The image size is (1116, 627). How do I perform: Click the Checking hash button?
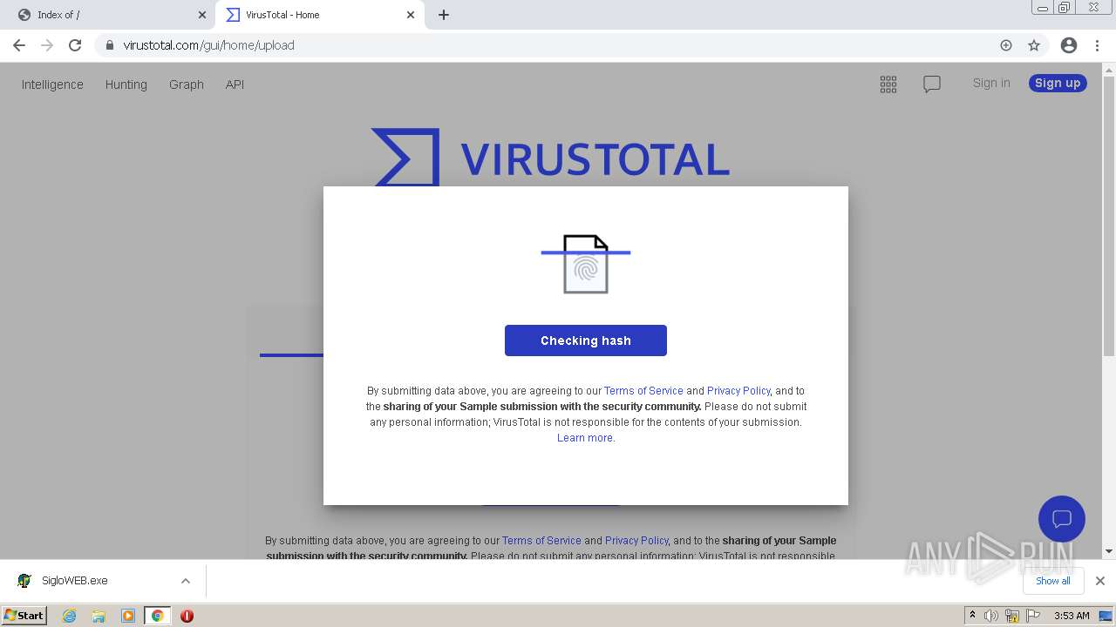(x=586, y=340)
